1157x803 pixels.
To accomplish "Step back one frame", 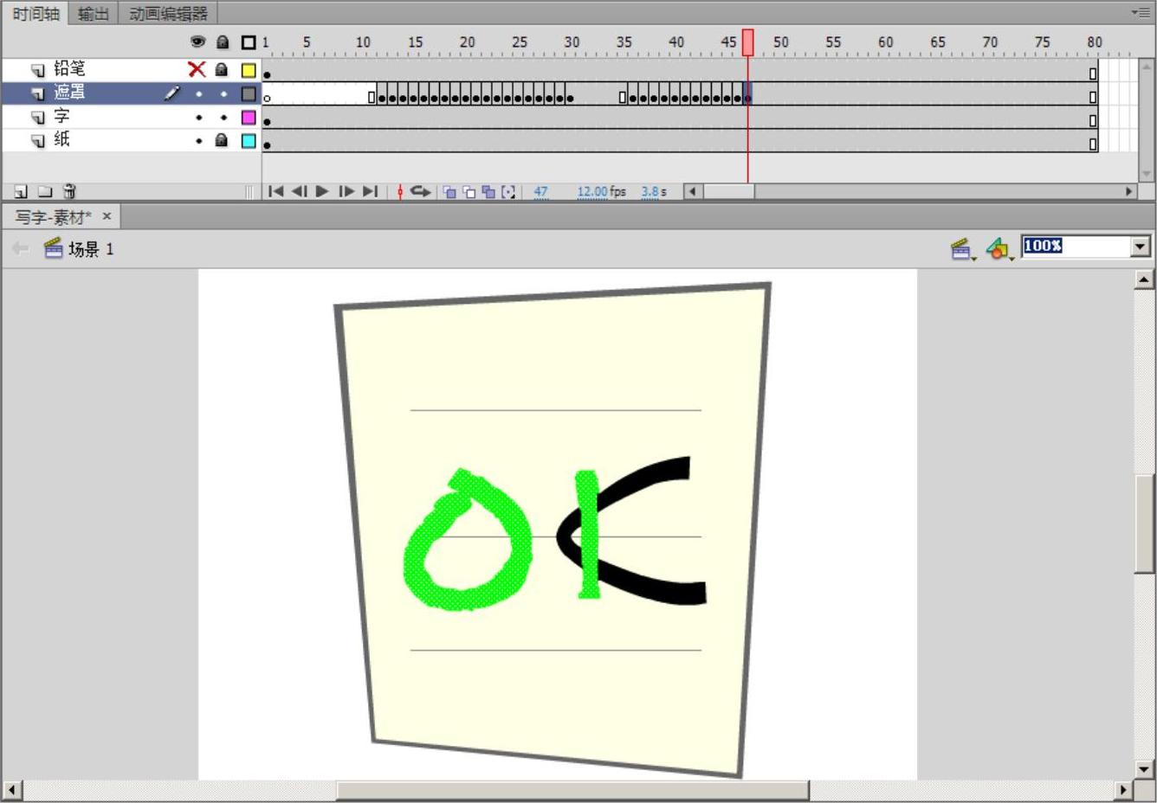I will (299, 191).
